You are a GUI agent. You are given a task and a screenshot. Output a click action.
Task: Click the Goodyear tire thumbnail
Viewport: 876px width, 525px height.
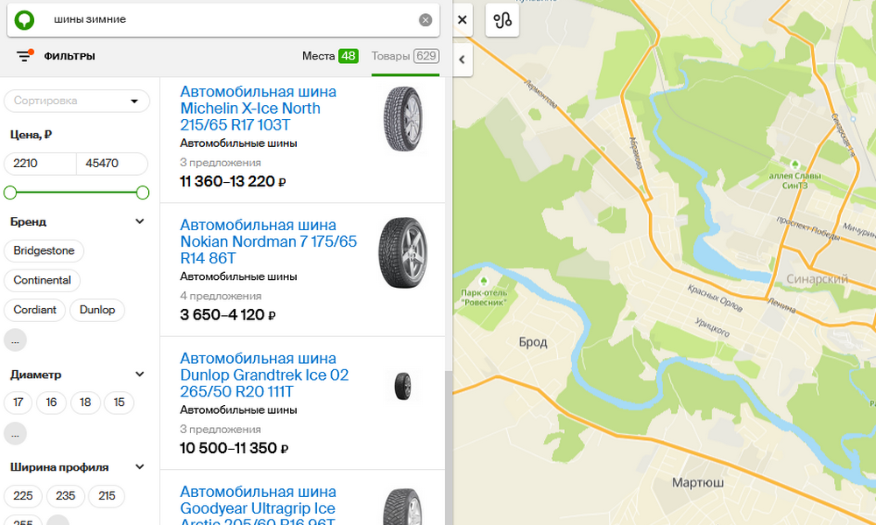point(403,507)
